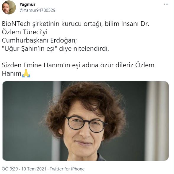
Task: Open the three-dot more options menu
Action: pos(166,4)
